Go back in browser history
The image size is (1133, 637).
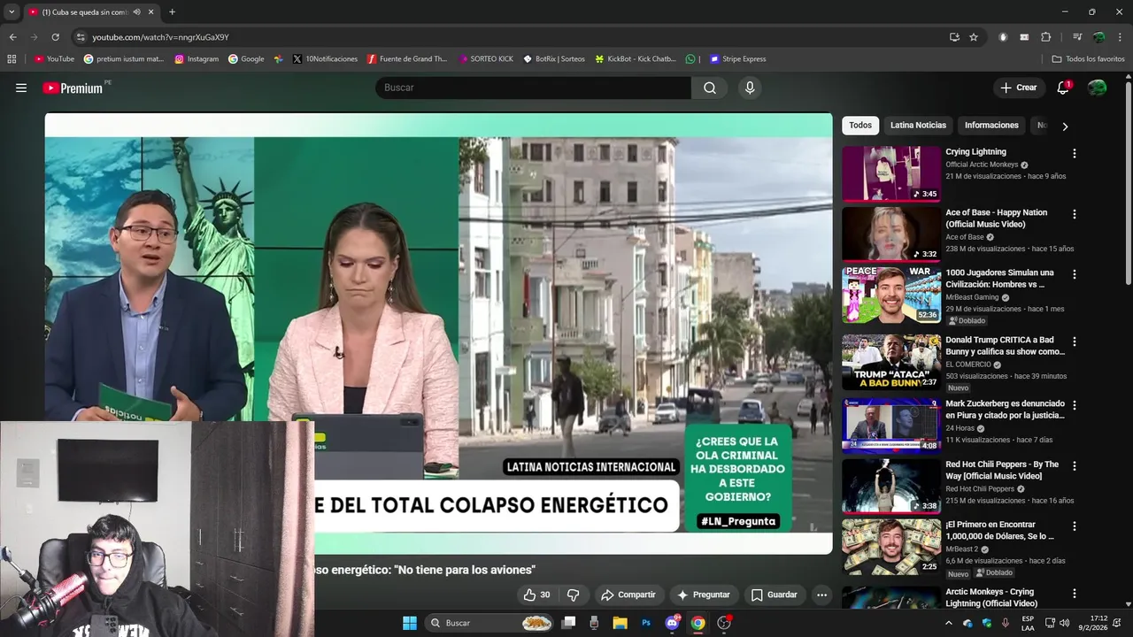pos(12,37)
